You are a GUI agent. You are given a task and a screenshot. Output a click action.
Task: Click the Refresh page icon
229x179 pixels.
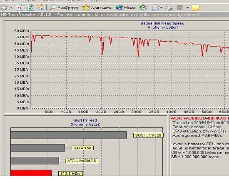coord(30,7)
